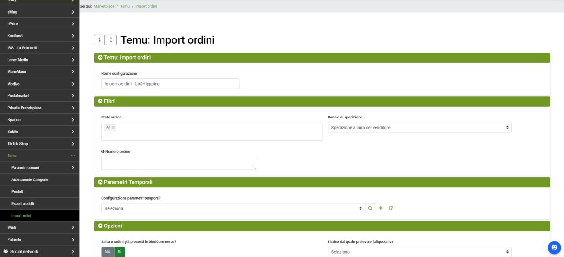Expand the eMag sidebar menu
Image resolution: width=564 pixels, height=257 pixels.
(x=39, y=12)
